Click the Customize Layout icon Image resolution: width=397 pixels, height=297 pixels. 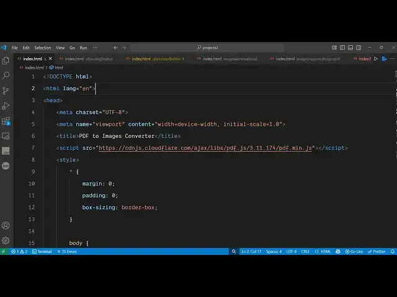click(334, 48)
